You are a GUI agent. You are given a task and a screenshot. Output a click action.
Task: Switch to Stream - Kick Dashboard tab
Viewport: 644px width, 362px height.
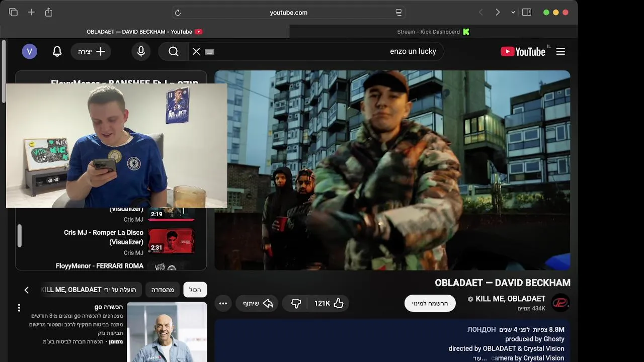433,32
